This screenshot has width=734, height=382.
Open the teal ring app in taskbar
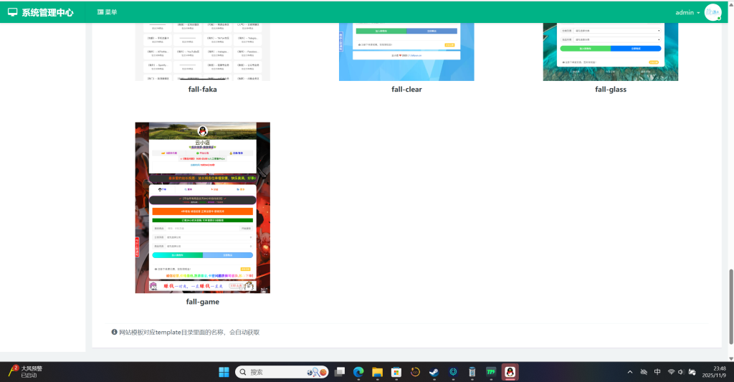point(453,372)
